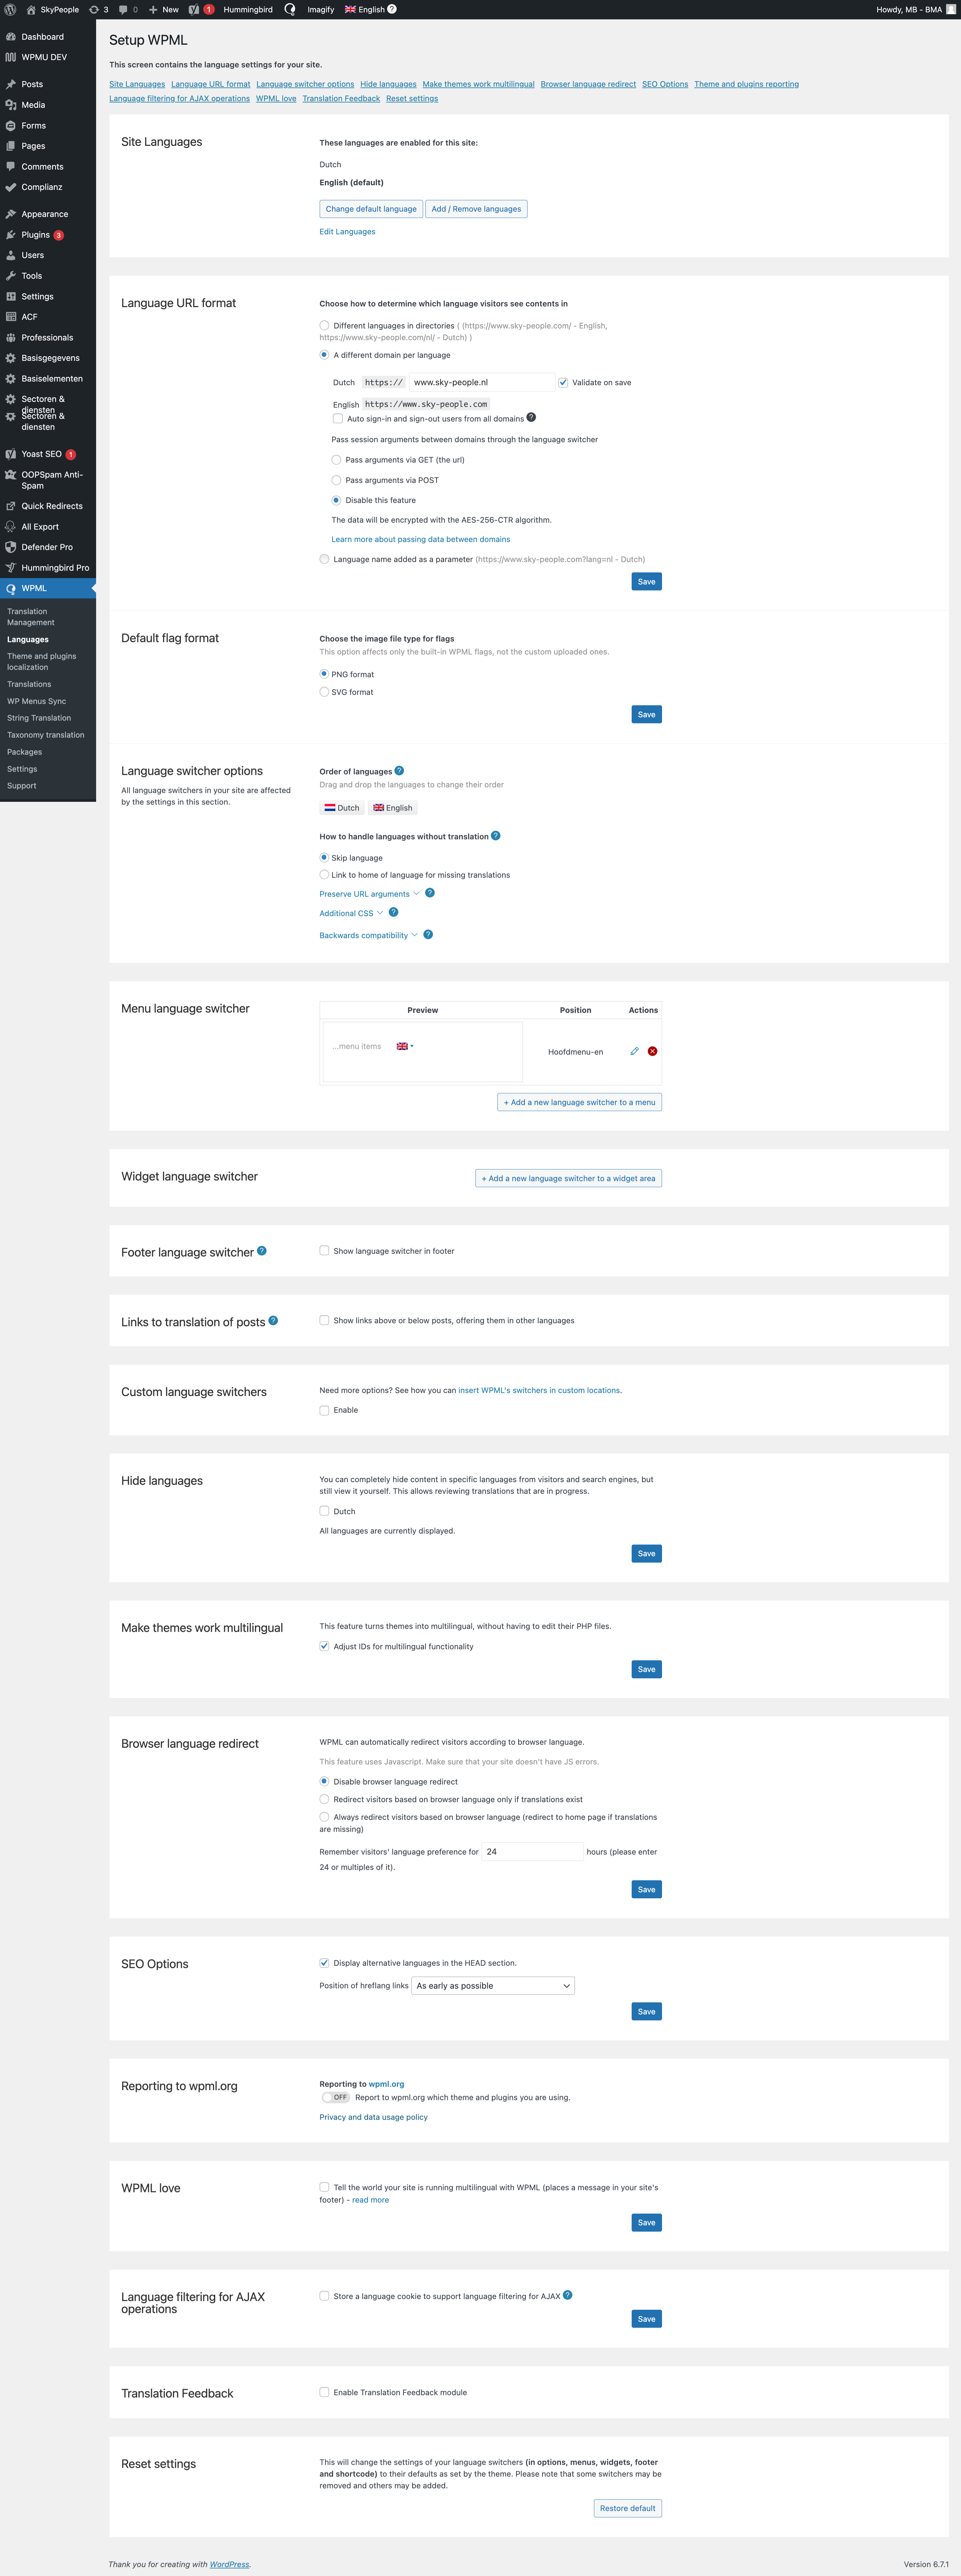Open String Translation submenu
Image resolution: width=961 pixels, height=2576 pixels.
tap(39, 718)
